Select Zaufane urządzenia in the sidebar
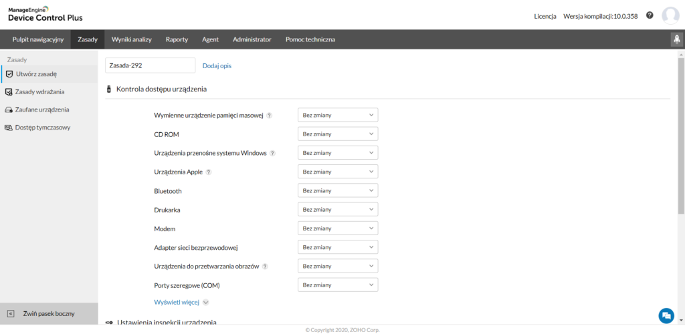 [41, 110]
